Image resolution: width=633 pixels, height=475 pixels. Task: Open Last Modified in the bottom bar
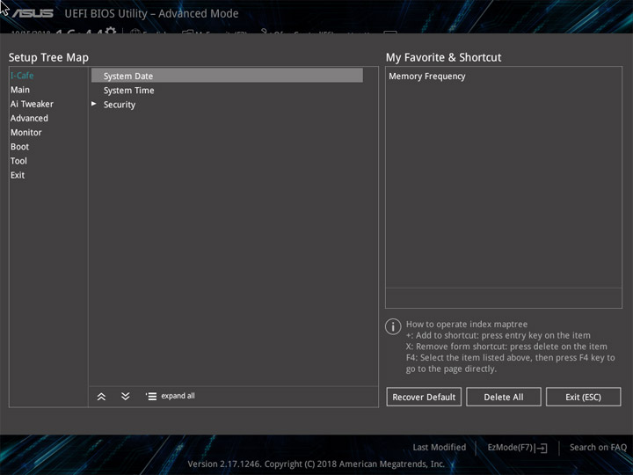pyautogui.click(x=440, y=447)
